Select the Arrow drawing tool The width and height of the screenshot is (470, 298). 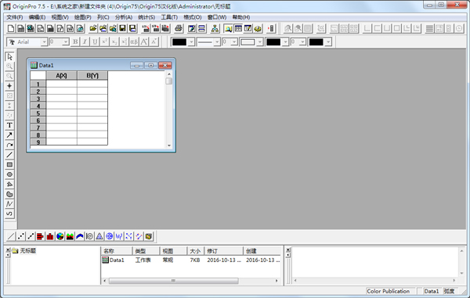[x=9, y=135]
